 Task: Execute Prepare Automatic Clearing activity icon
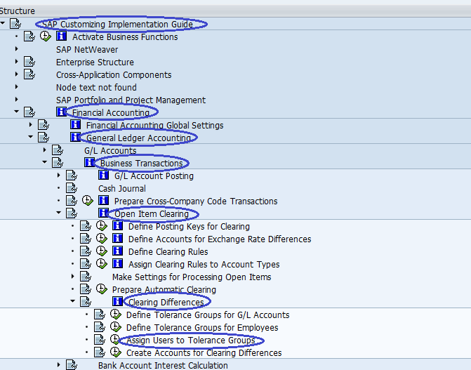(x=102, y=289)
